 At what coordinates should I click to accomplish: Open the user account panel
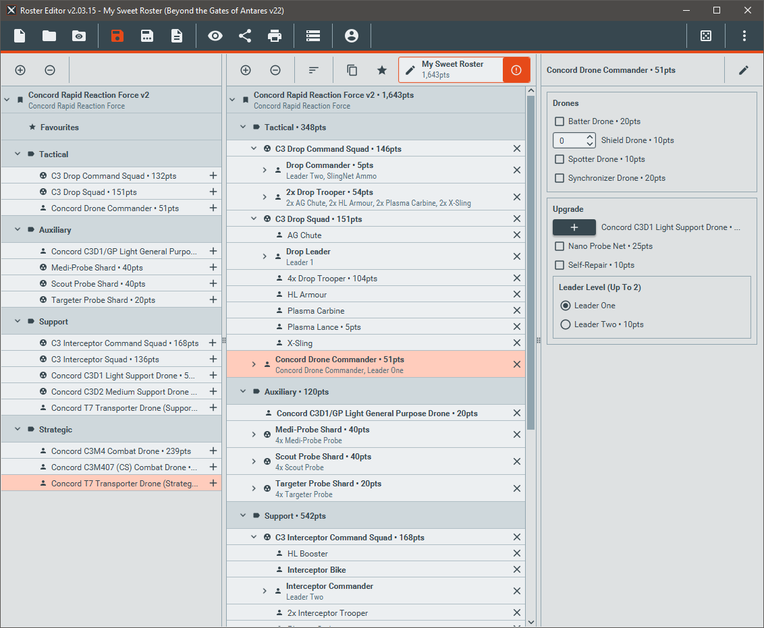click(352, 36)
